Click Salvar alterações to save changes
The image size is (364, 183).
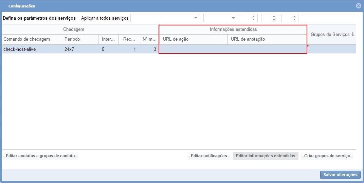[x=340, y=175]
